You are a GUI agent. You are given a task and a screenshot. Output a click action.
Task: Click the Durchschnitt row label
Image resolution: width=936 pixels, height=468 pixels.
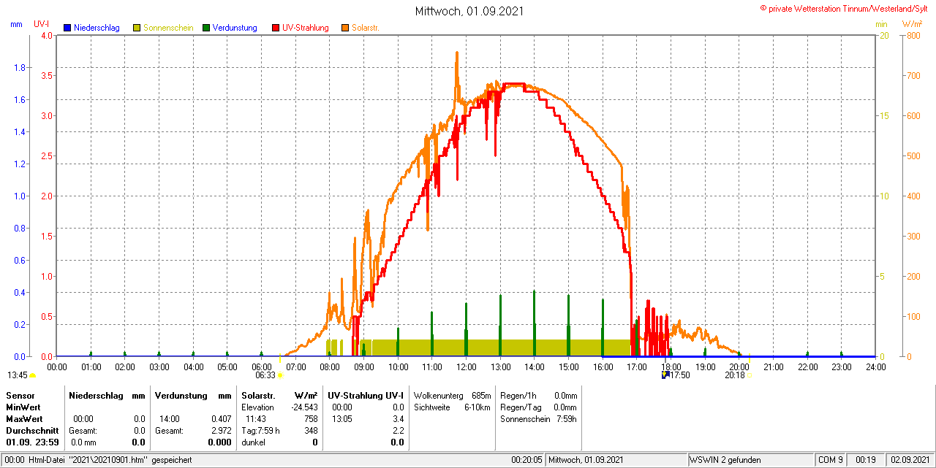[32, 430]
